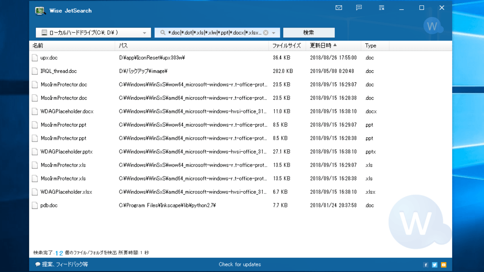The image size is (484, 272).
Task: Click the 282.0 KB file size
Action: (283, 71)
